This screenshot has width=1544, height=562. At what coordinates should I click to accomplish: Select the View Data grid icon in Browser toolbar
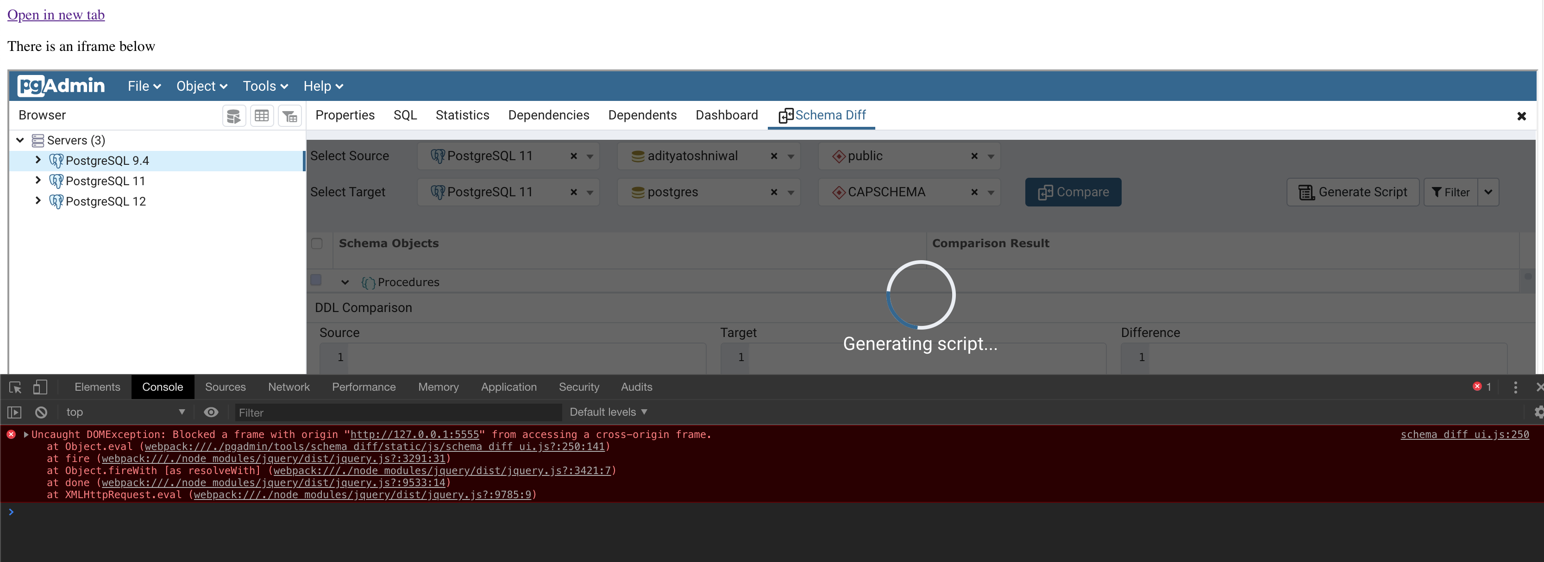pos(262,115)
